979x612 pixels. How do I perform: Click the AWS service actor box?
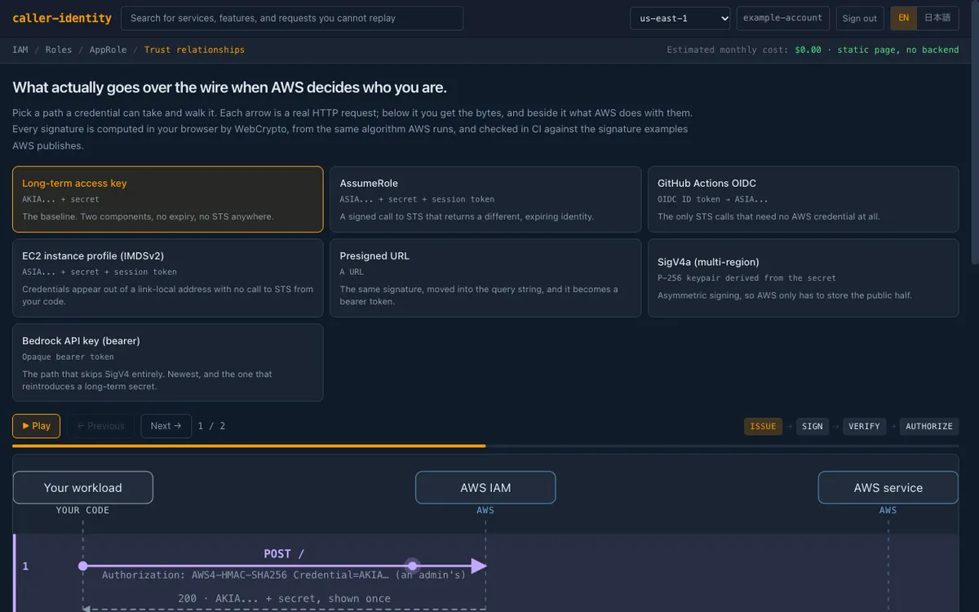click(888, 487)
